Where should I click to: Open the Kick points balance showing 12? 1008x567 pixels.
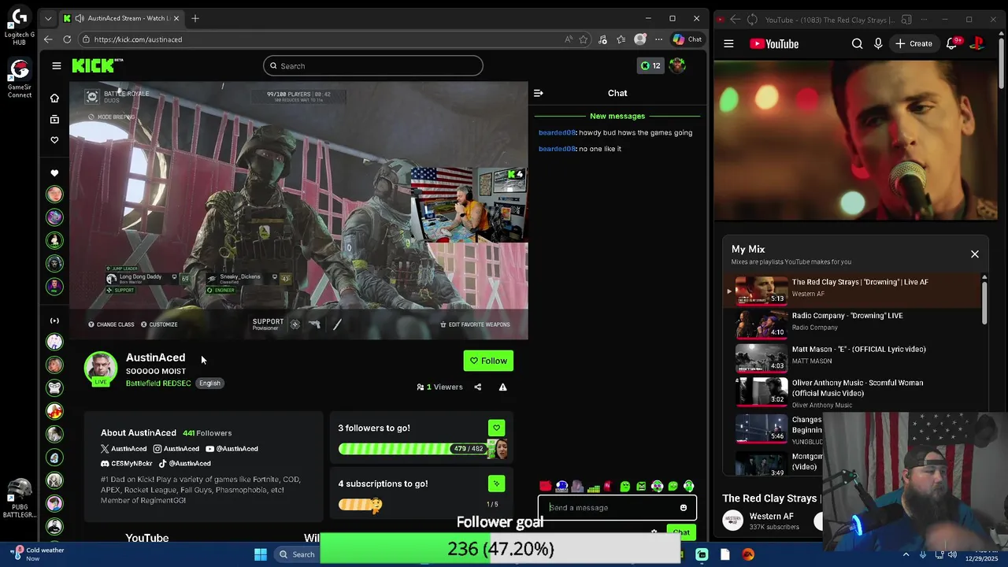(650, 66)
